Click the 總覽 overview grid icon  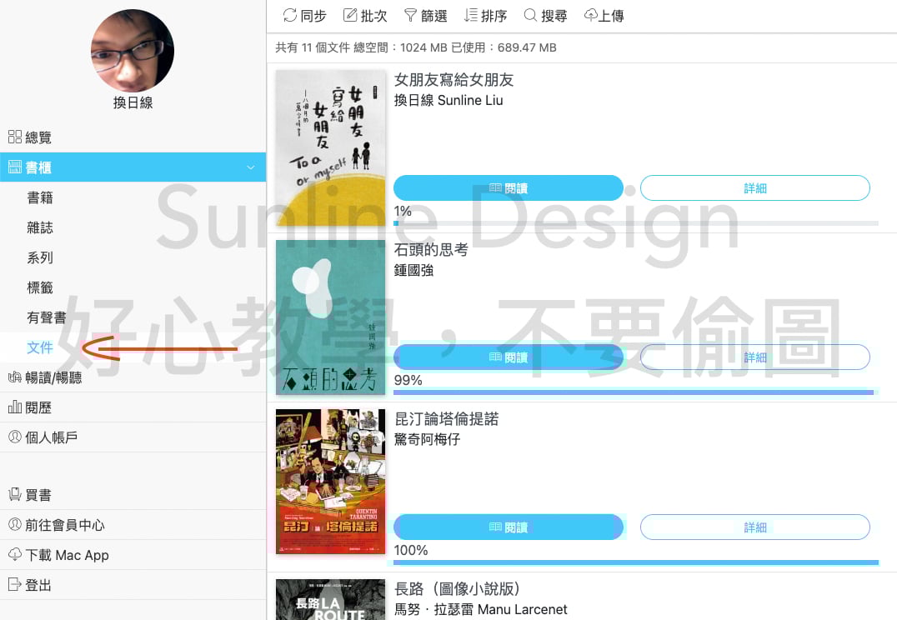[15, 137]
